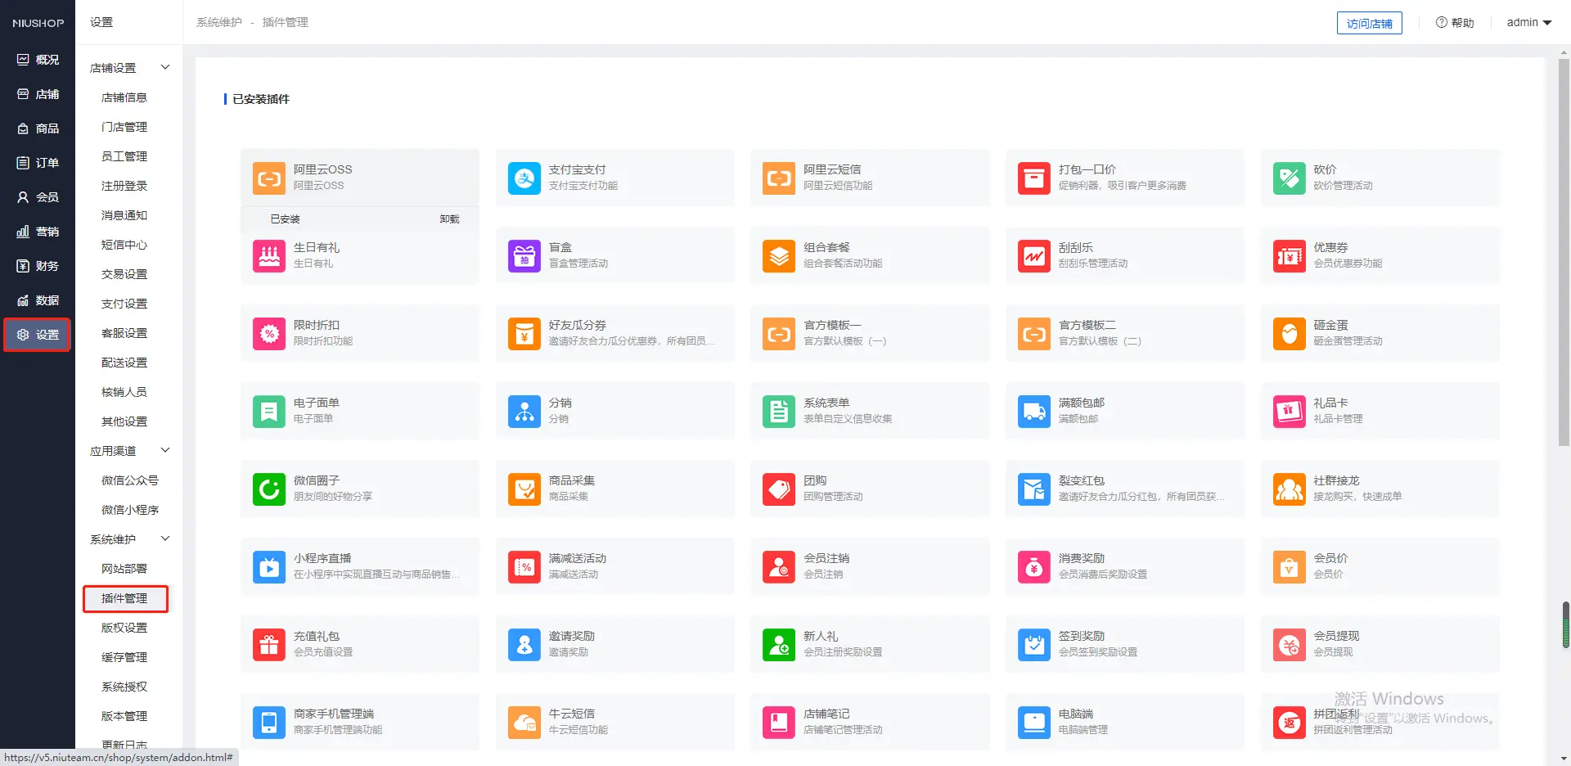Click the distribution (分销) plugin icon

point(524,411)
